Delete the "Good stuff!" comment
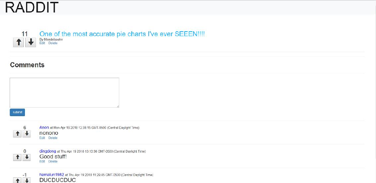Screen dimensions: 376x183 [53, 161]
